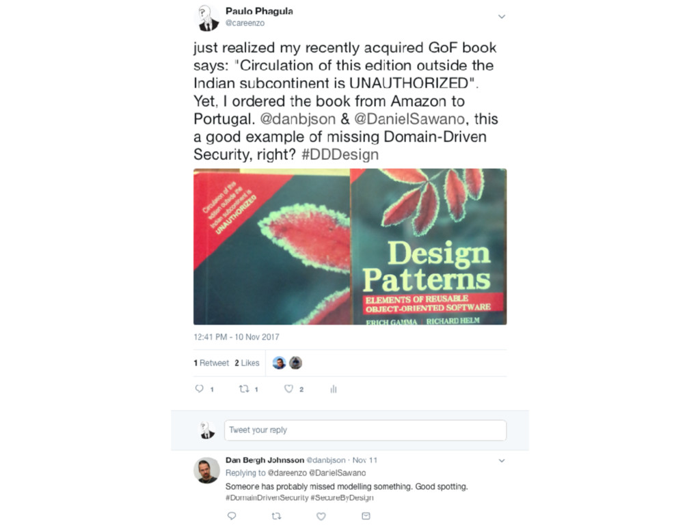View the 2 Likes list
700x525 pixels.
(247, 363)
